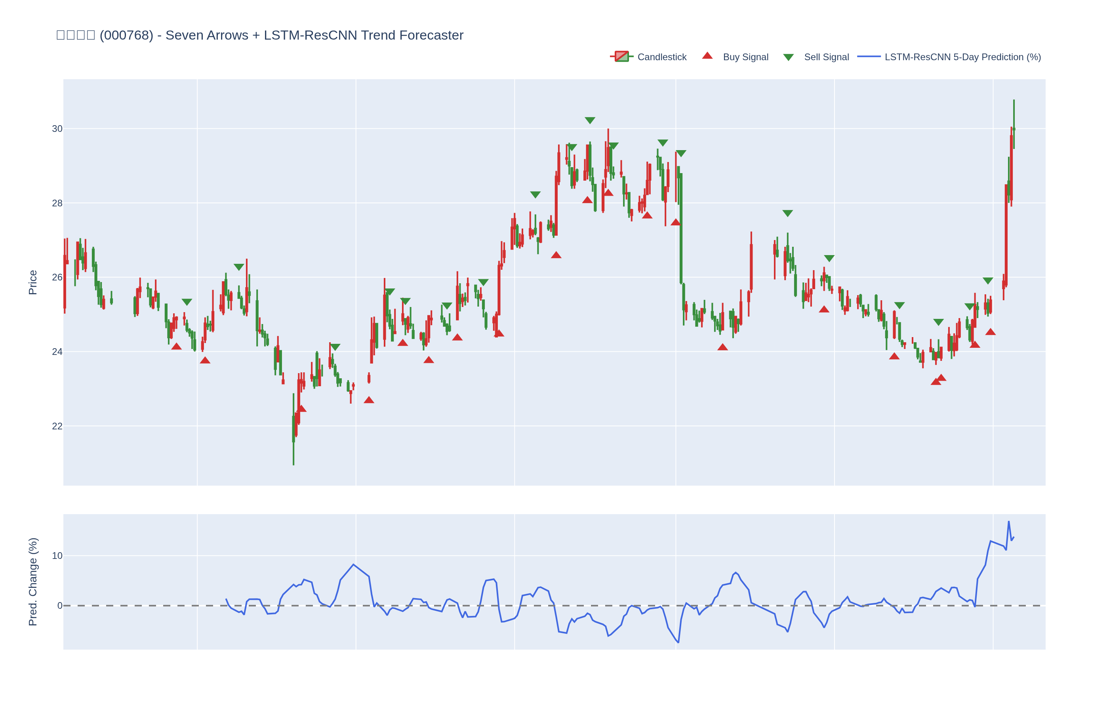Click the 10 tick label on prediction axis
This screenshot has width=1109, height=713.
point(57,556)
